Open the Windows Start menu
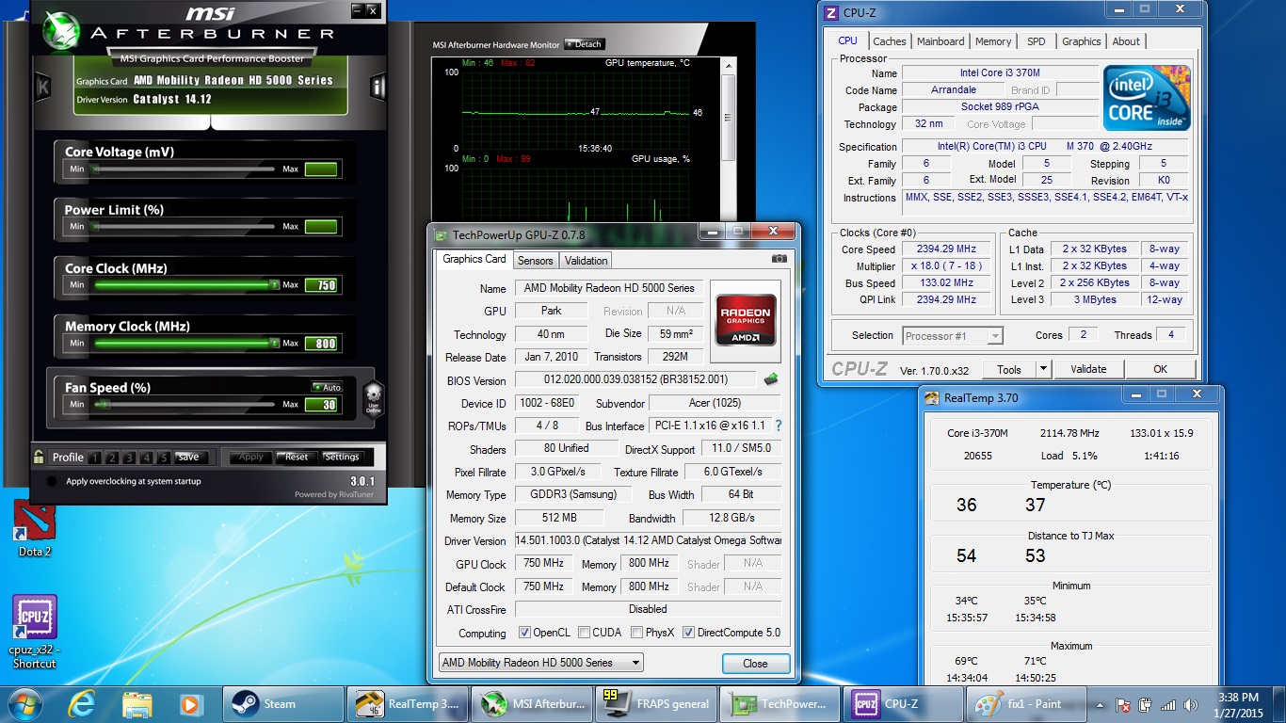 tap(25, 704)
